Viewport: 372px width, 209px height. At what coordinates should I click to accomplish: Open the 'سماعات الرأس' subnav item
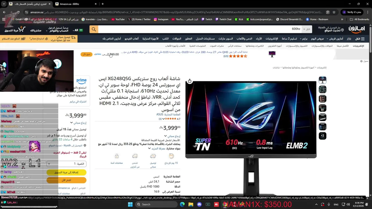(235, 46)
